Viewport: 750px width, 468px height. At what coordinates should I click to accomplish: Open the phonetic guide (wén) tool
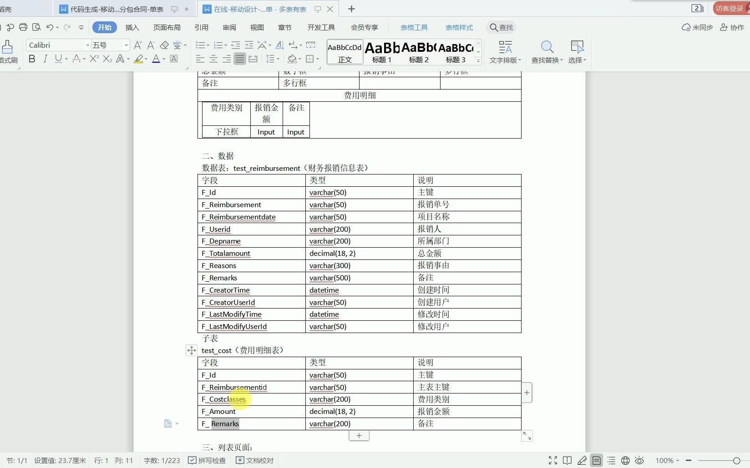[x=177, y=45]
